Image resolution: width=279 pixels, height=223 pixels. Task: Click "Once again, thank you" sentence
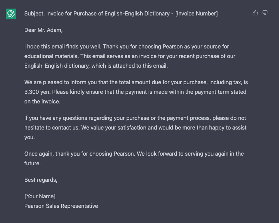[x=51, y=154]
